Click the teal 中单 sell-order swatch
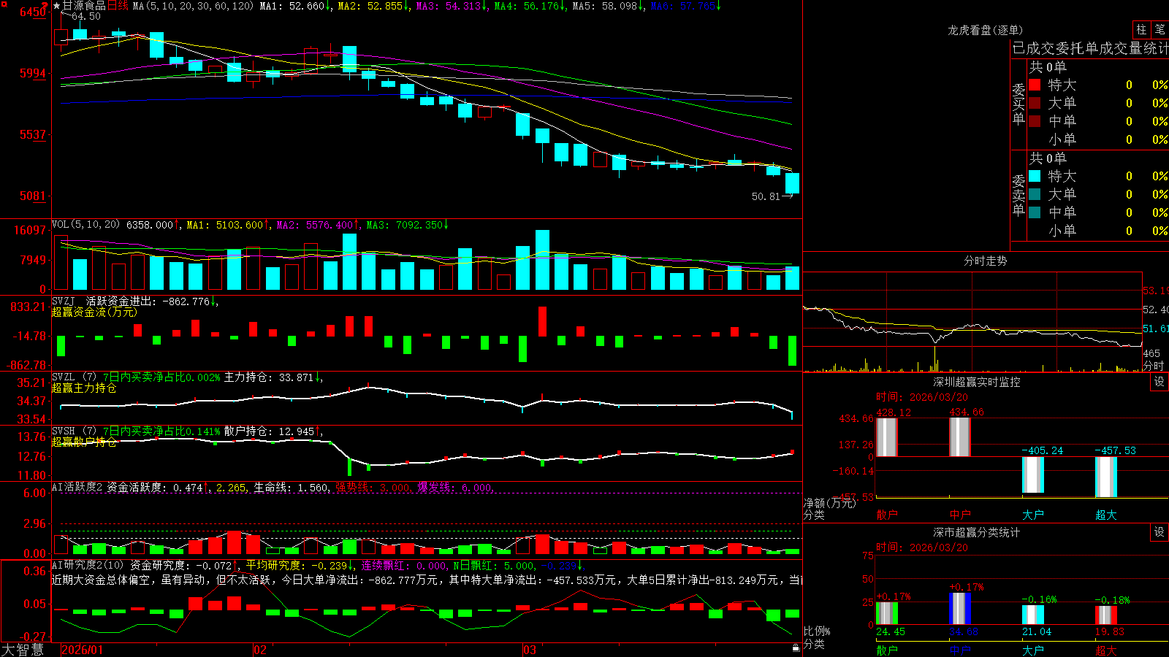 click(x=1035, y=212)
